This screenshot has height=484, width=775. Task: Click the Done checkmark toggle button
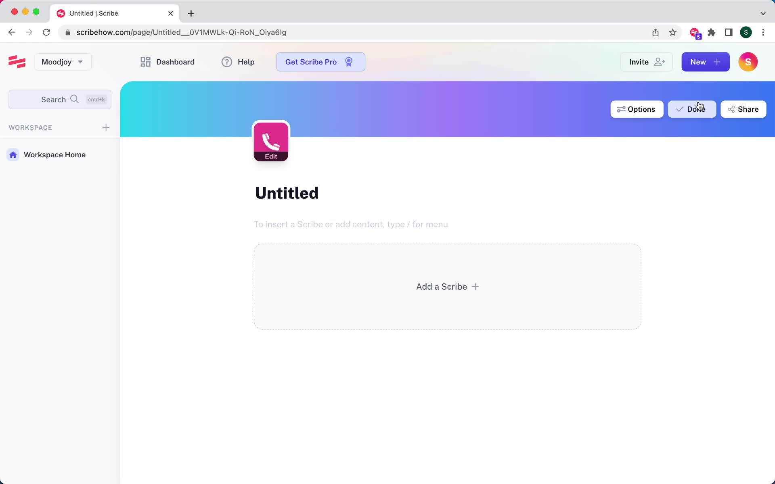click(692, 109)
